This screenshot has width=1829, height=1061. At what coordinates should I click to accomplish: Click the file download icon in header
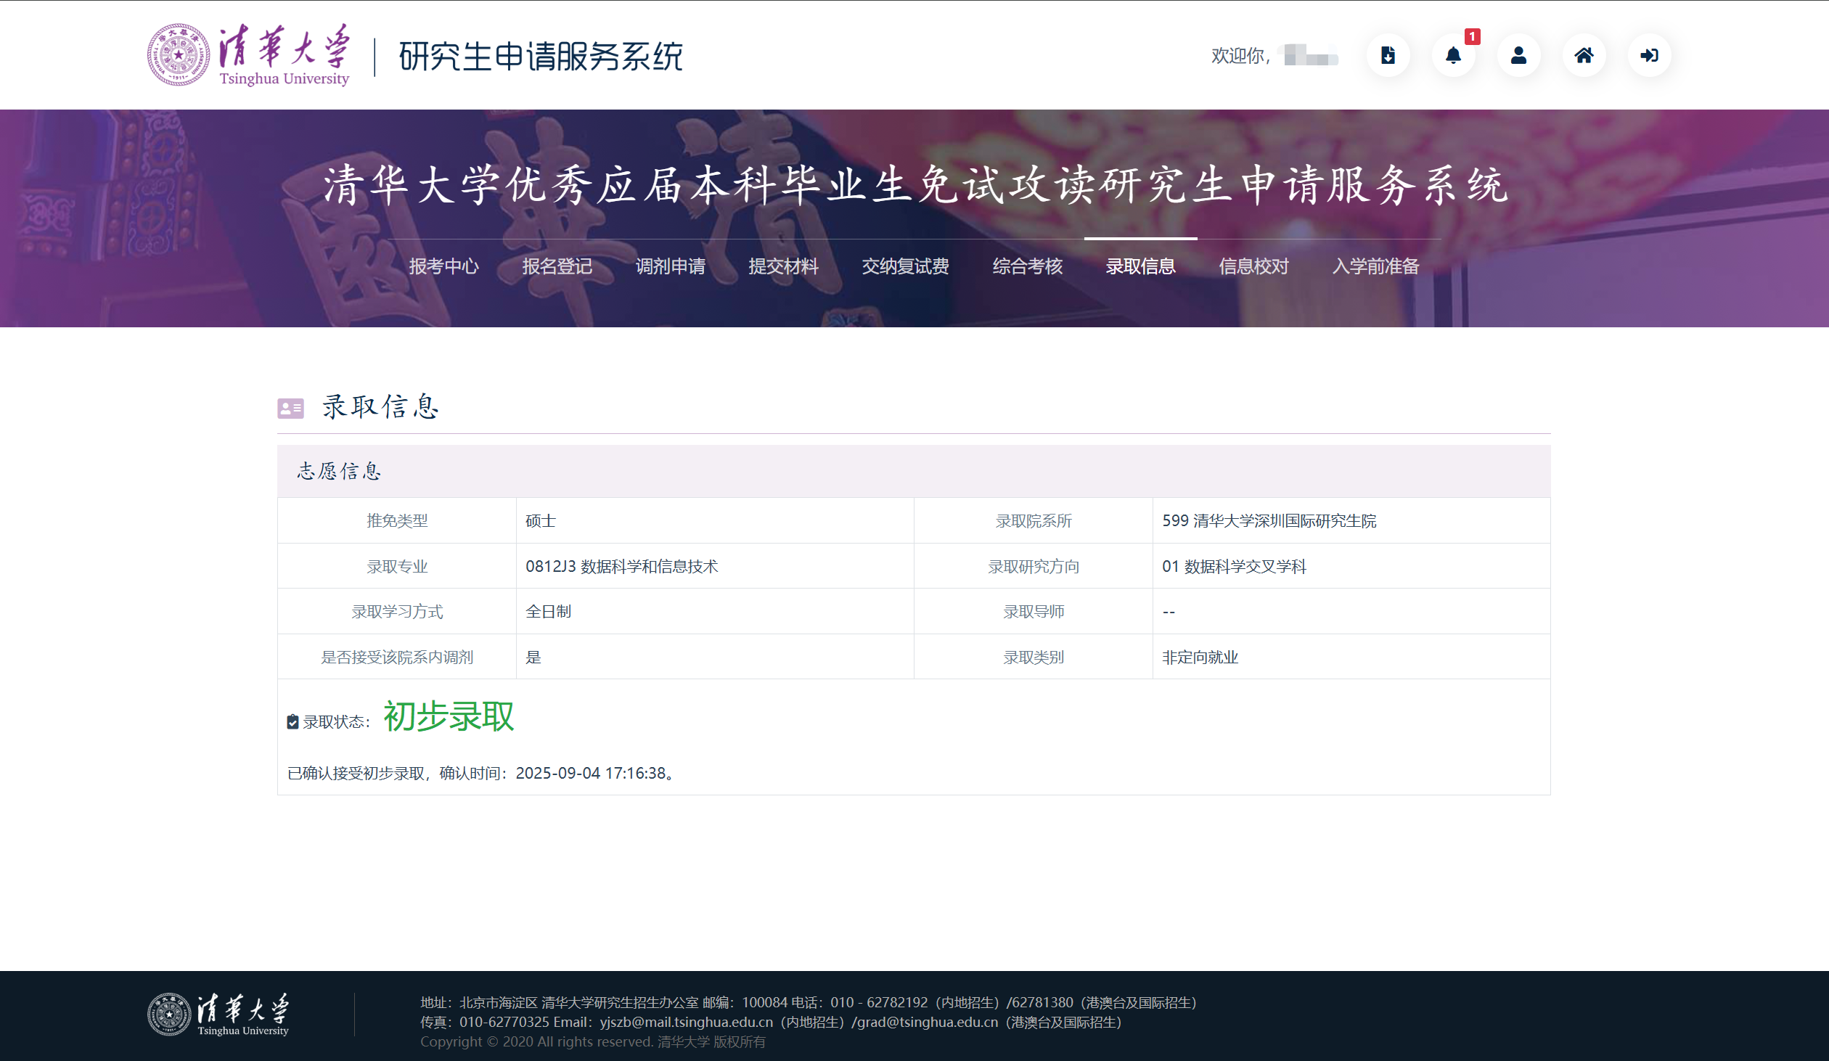[x=1388, y=55]
